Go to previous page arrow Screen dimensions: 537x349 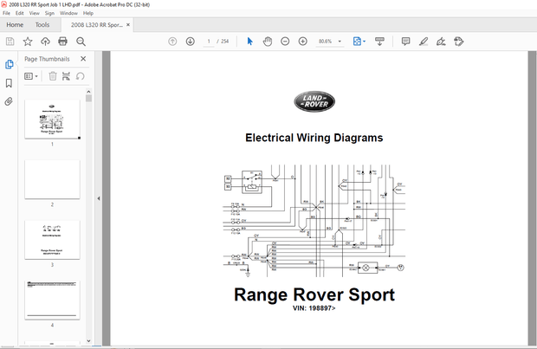(x=172, y=42)
